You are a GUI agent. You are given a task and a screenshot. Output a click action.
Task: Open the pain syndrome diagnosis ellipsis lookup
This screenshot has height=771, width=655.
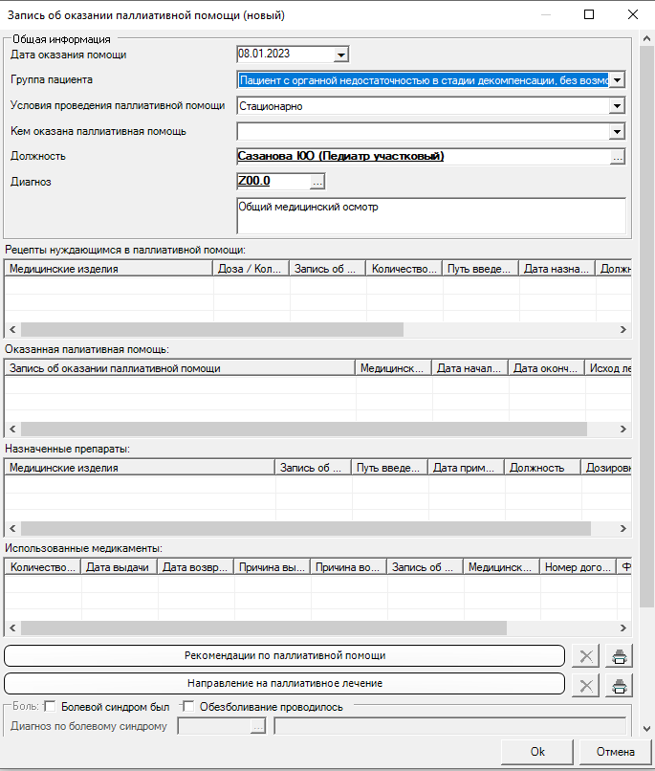click(x=258, y=726)
